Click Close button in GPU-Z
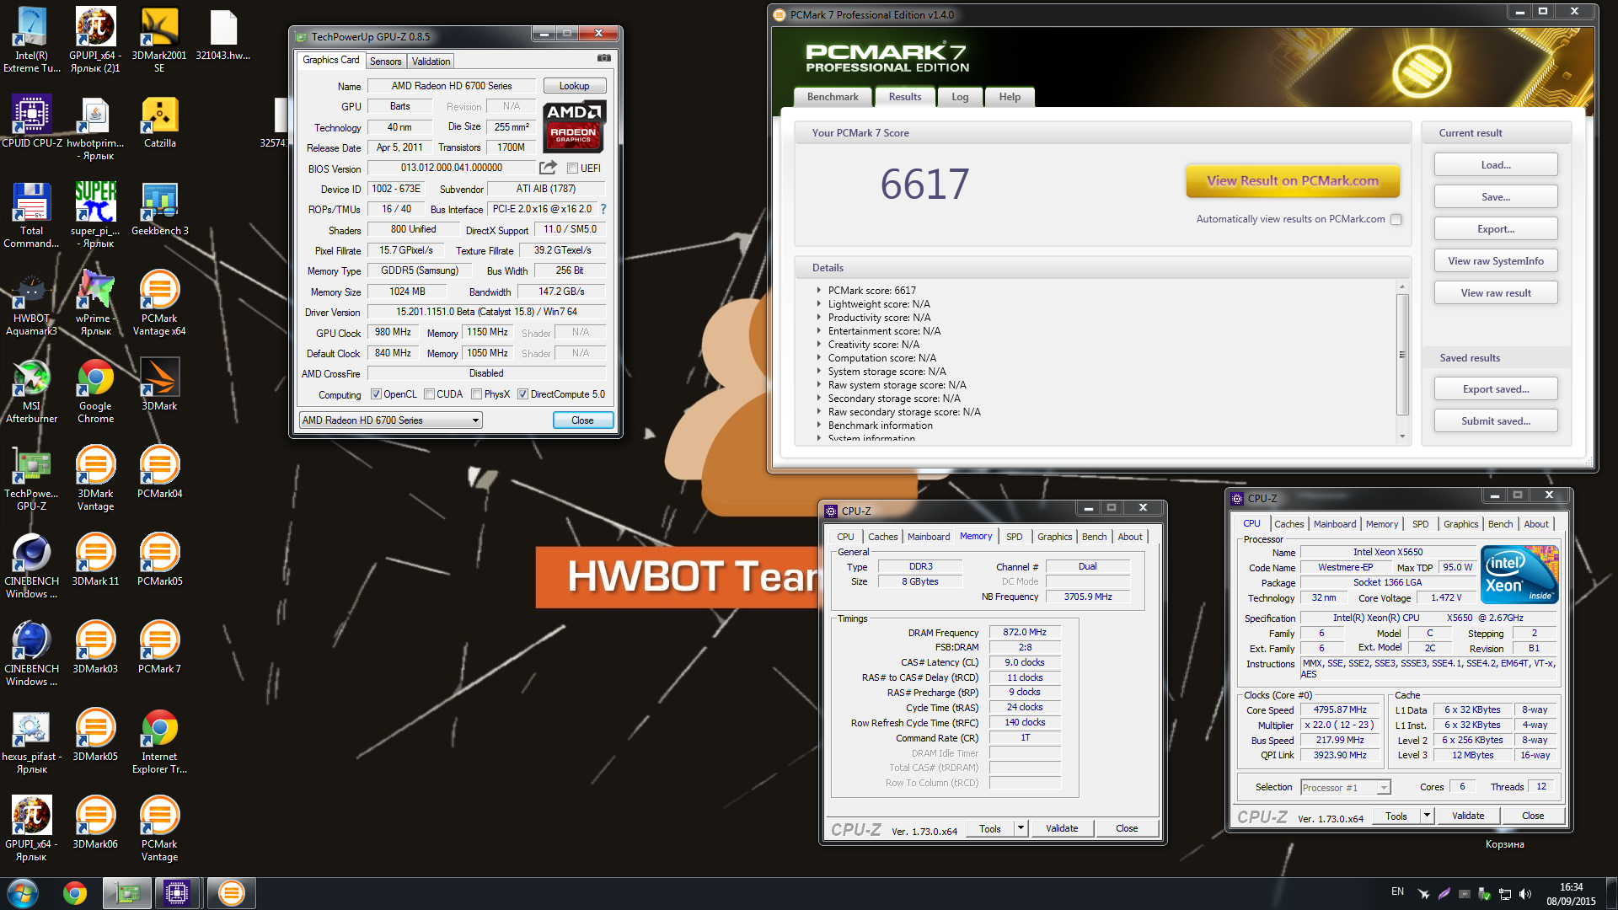Screen dimensions: 1618x910 (x=582, y=420)
